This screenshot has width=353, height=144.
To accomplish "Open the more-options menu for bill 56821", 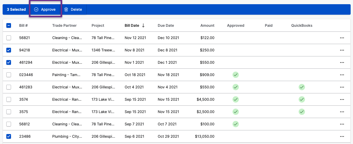I will click(342, 38).
